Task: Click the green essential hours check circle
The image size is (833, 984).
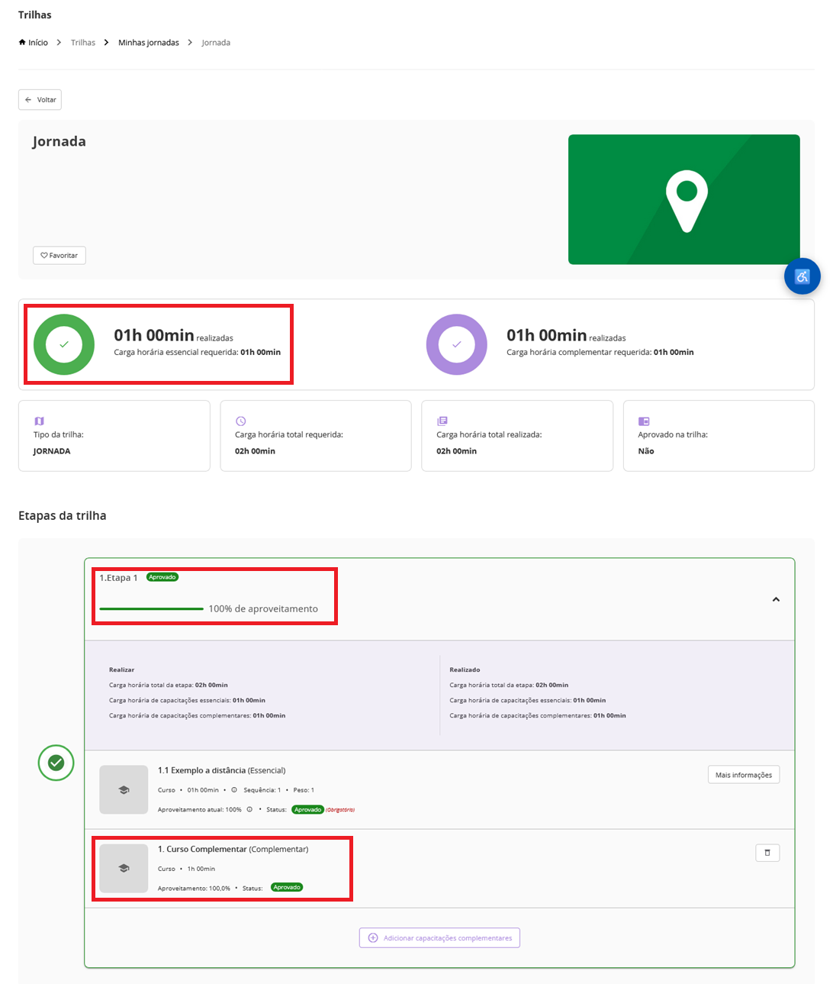Action: pos(64,344)
